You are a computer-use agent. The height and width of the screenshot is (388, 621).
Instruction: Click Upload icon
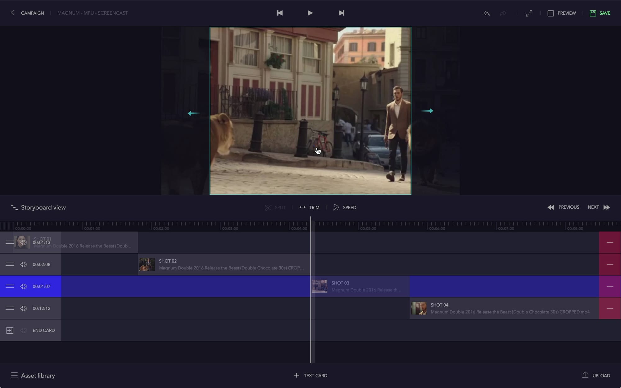585,375
